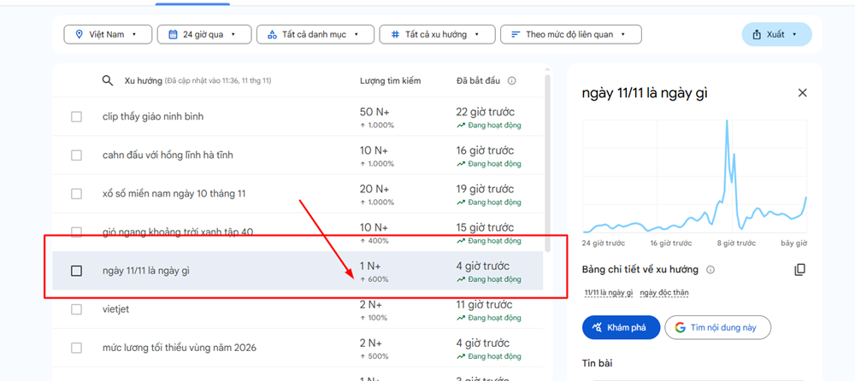This screenshot has height=381, width=855.
Task: Select the ngày độc thân related query
Action: coord(663,293)
